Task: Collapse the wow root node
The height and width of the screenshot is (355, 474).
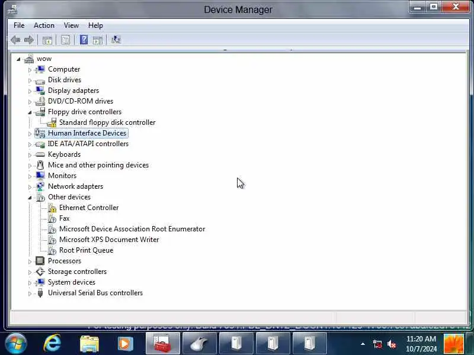Action: click(x=18, y=59)
